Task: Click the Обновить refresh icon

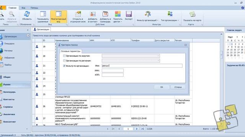Action: [27, 14]
